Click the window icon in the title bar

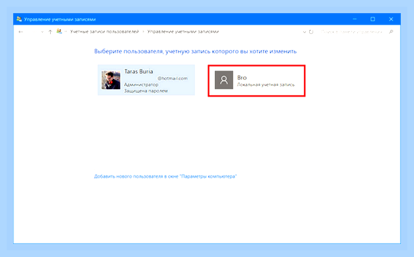coord(19,19)
